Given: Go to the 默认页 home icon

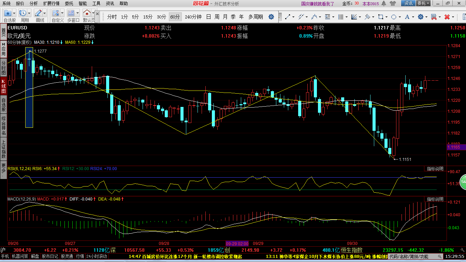Looking at the screenshot, I should pos(87,13).
